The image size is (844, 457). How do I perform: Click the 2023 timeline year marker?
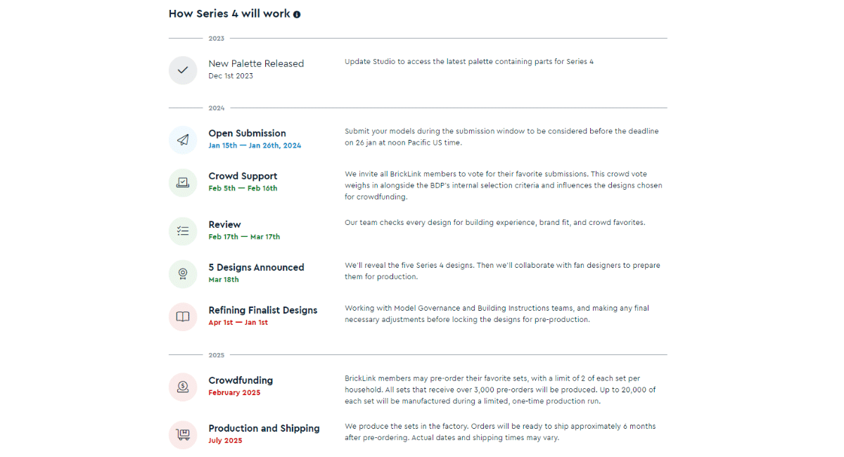tap(216, 39)
